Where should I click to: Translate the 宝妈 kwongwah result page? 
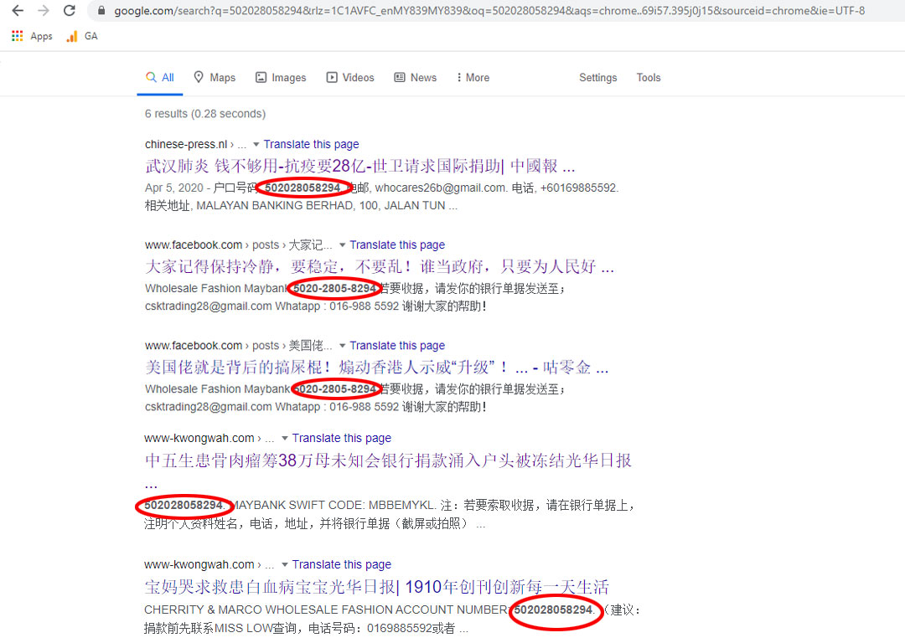(342, 564)
